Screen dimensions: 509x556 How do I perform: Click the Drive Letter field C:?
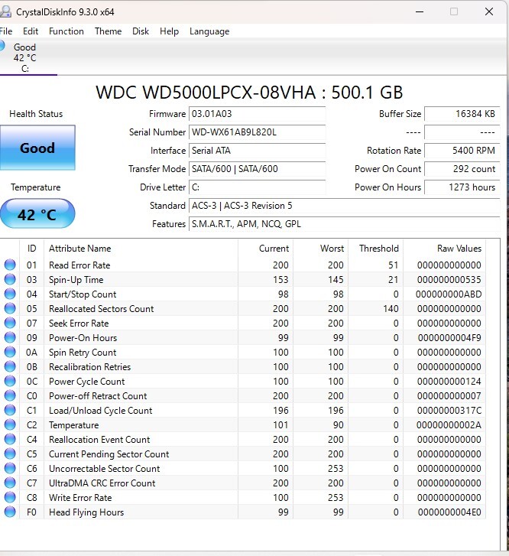(x=257, y=187)
